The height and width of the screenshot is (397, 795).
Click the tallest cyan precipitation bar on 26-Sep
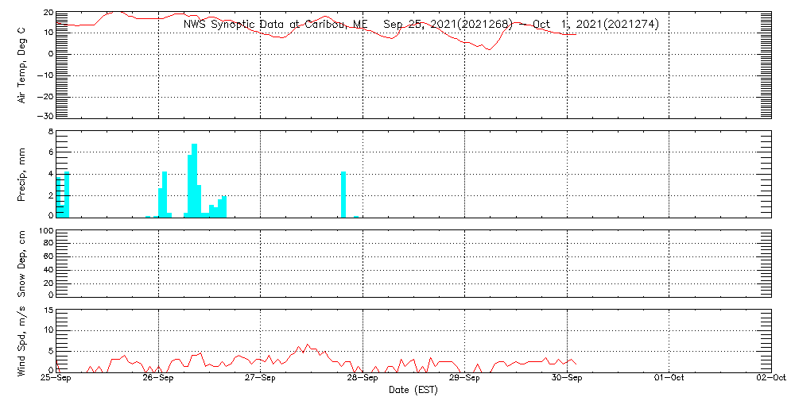click(x=194, y=183)
